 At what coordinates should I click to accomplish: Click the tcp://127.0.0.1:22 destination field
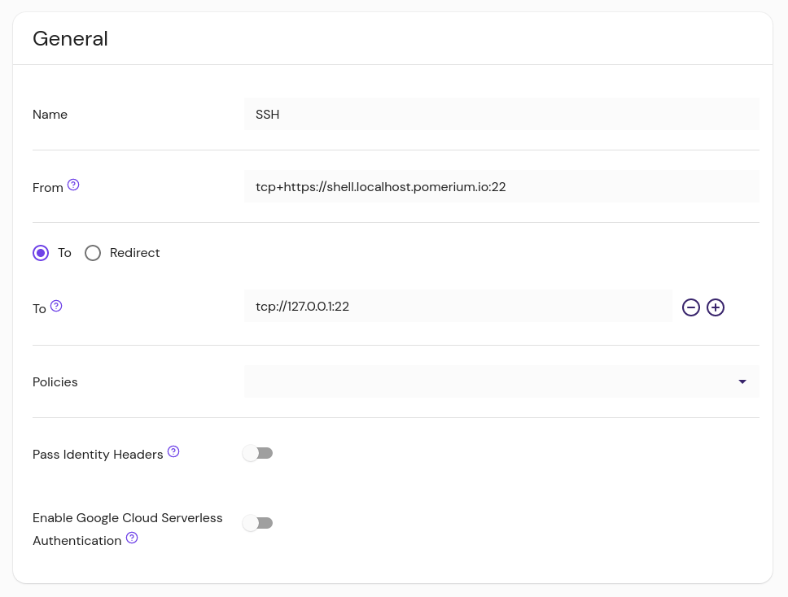pyautogui.click(x=457, y=307)
